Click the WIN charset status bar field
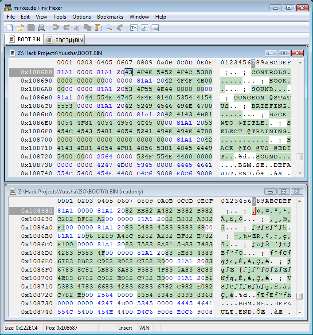This screenshot has height=335, width=313. pyautogui.click(x=145, y=328)
